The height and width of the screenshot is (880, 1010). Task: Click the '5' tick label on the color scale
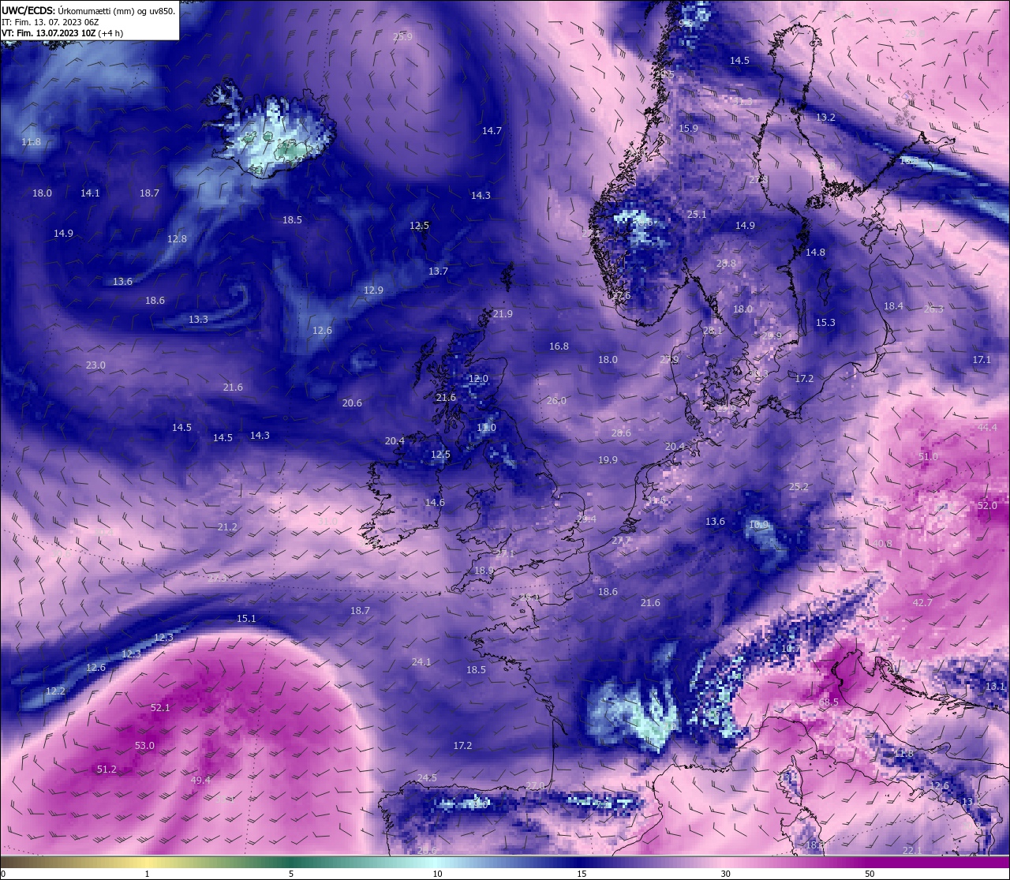click(291, 874)
